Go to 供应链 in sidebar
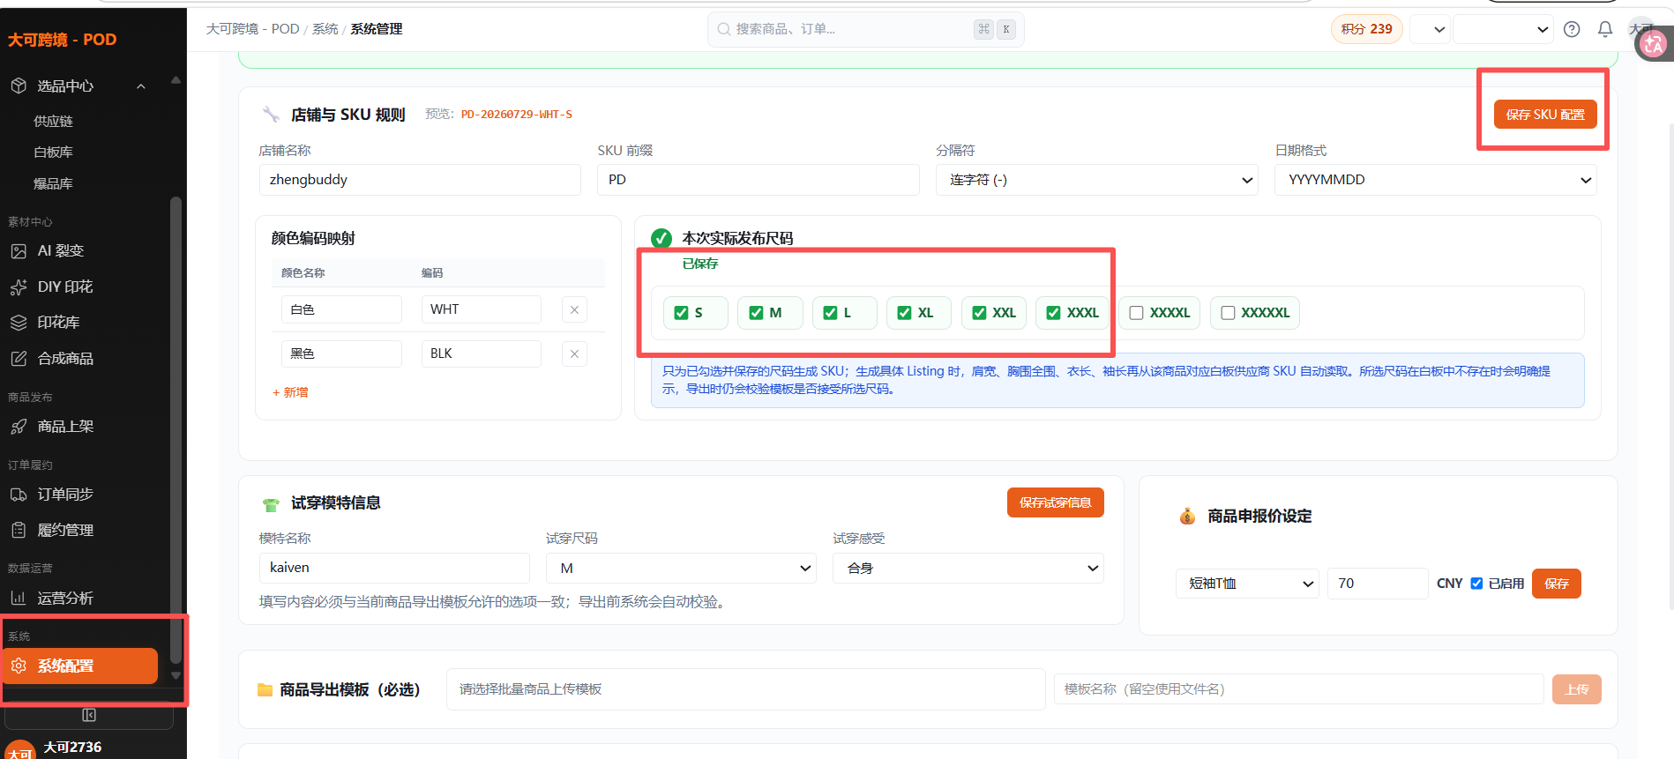This screenshot has width=1674, height=759. point(53,122)
